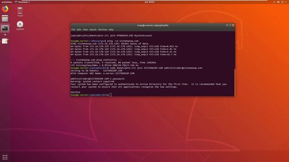Open the Help menu in the terminal

point(111,29)
